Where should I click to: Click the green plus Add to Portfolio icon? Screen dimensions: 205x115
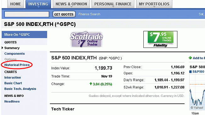coord(190,58)
